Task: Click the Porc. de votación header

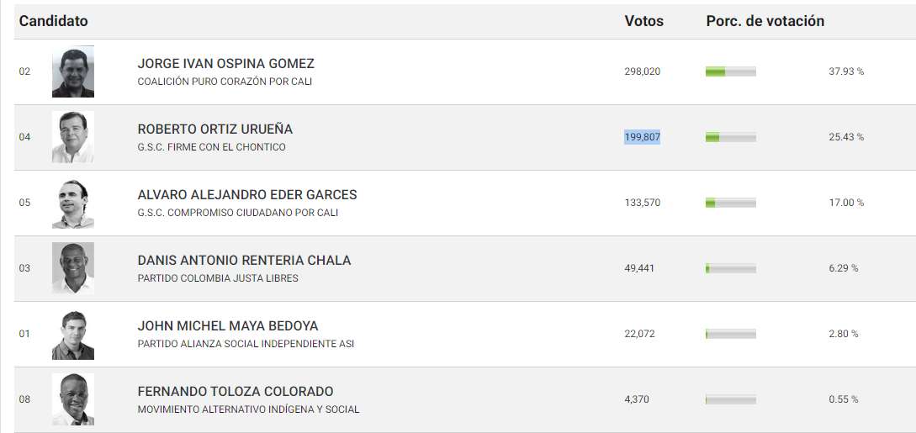Action: pyautogui.click(x=765, y=21)
